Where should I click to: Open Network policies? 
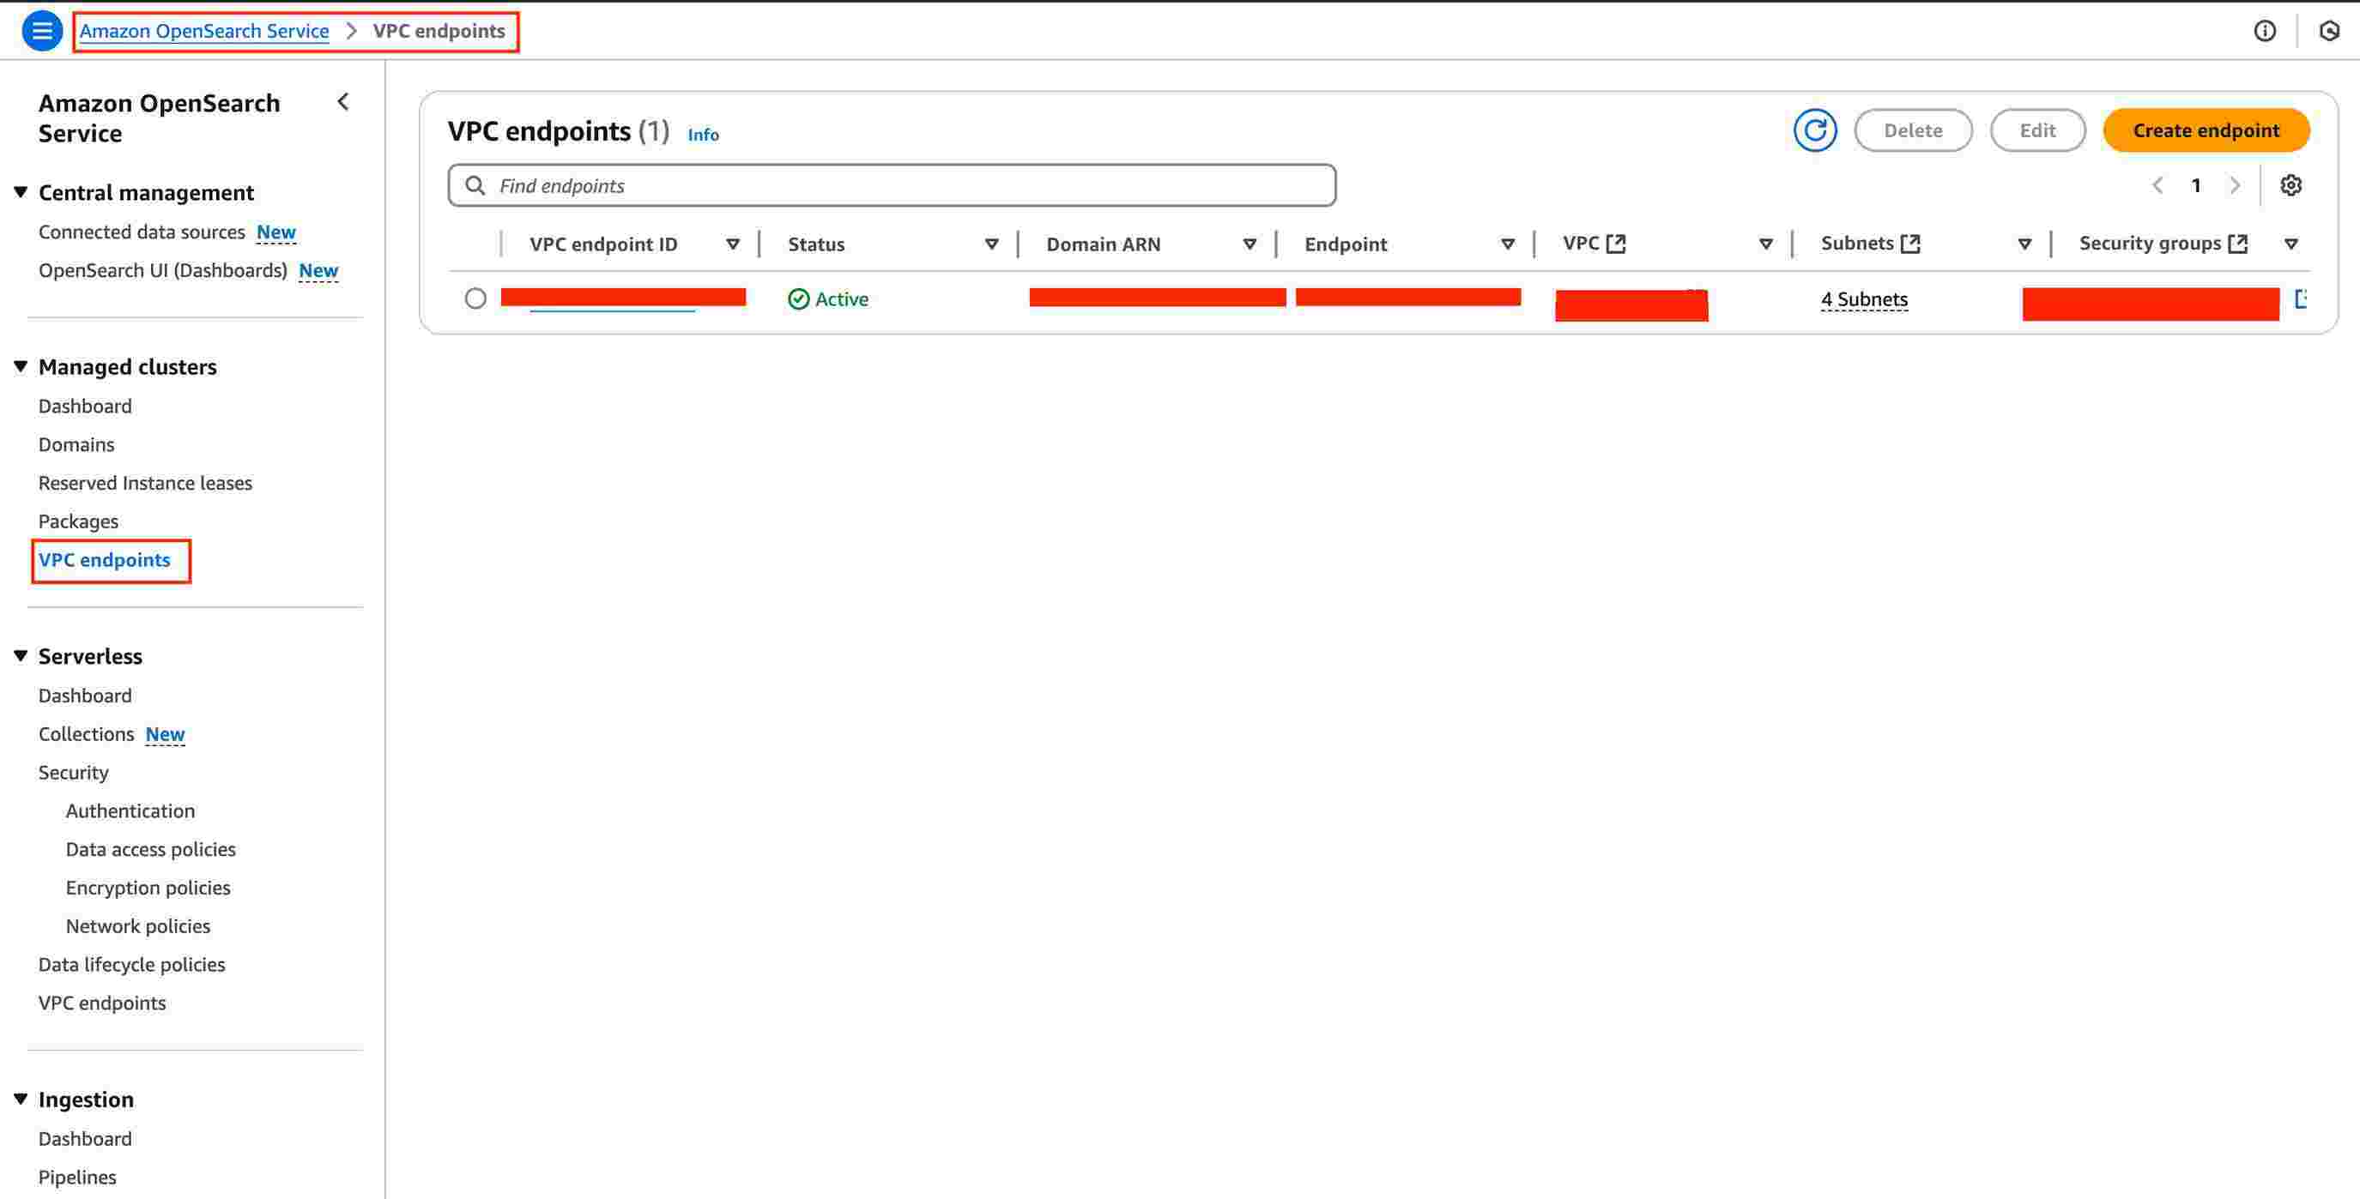click(138, 926)
